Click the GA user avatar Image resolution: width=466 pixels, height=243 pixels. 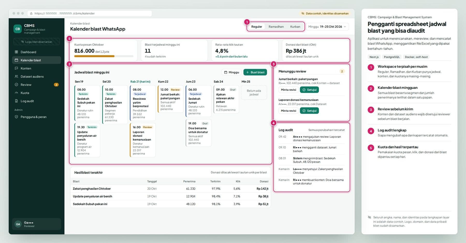tap(18, 224)
